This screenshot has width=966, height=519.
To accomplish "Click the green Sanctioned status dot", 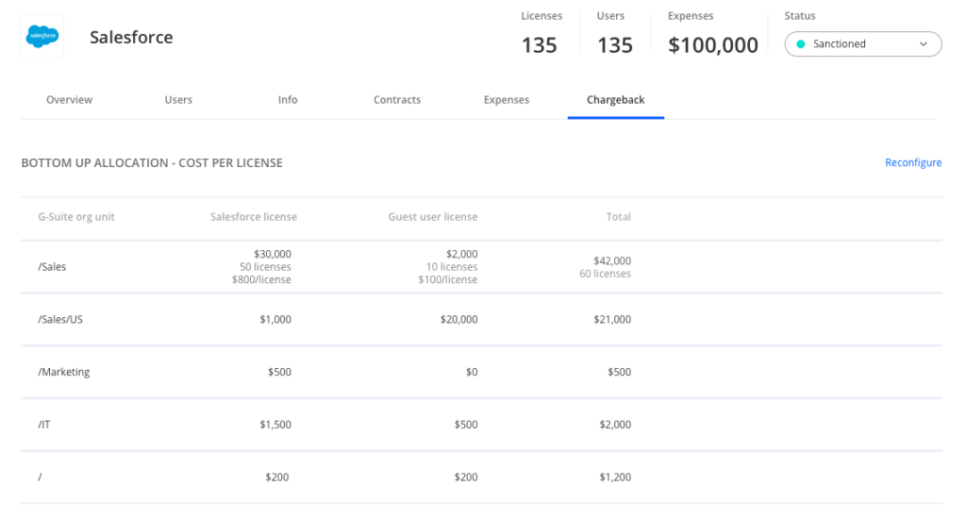I will [800, 43].
